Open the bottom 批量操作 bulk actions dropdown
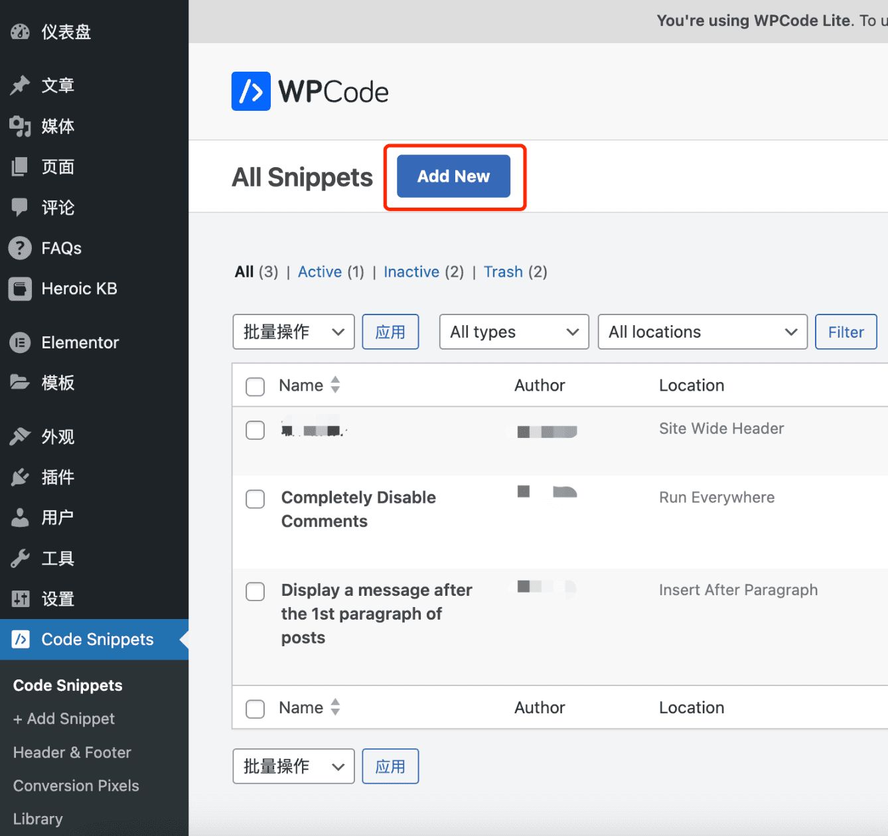The height and width of the screenshot is (836, 888). (x=293, y=766)
